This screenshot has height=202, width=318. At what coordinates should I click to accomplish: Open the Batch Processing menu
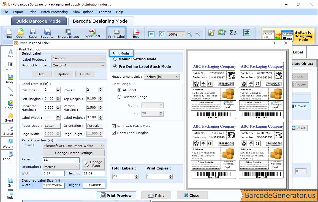click(x=54, y=12)
